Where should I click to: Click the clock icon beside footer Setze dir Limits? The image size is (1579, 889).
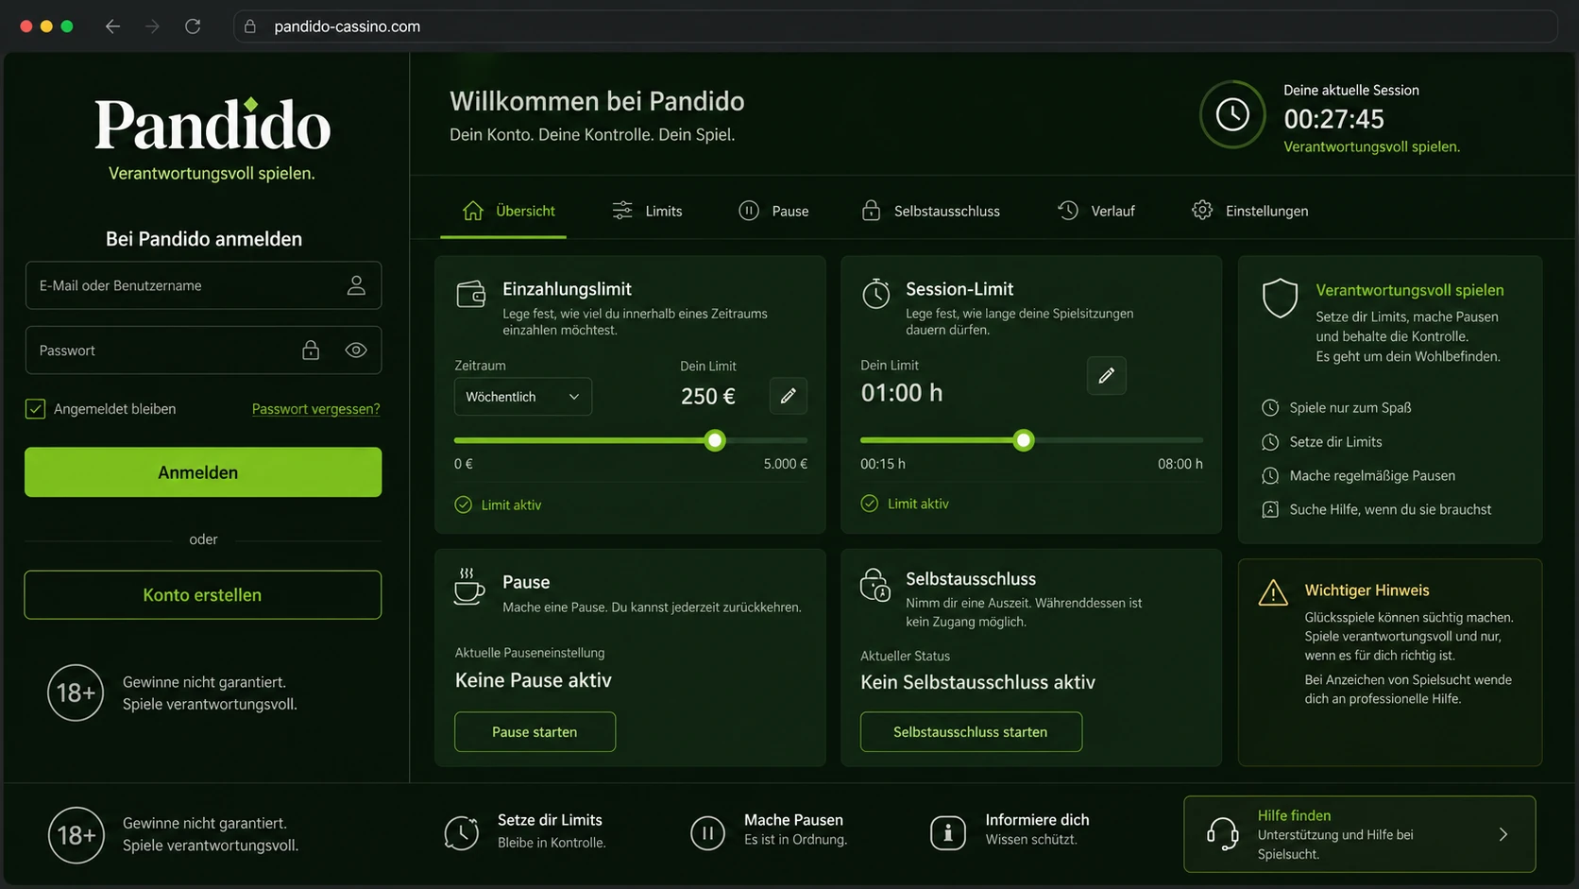pos(462,832)
